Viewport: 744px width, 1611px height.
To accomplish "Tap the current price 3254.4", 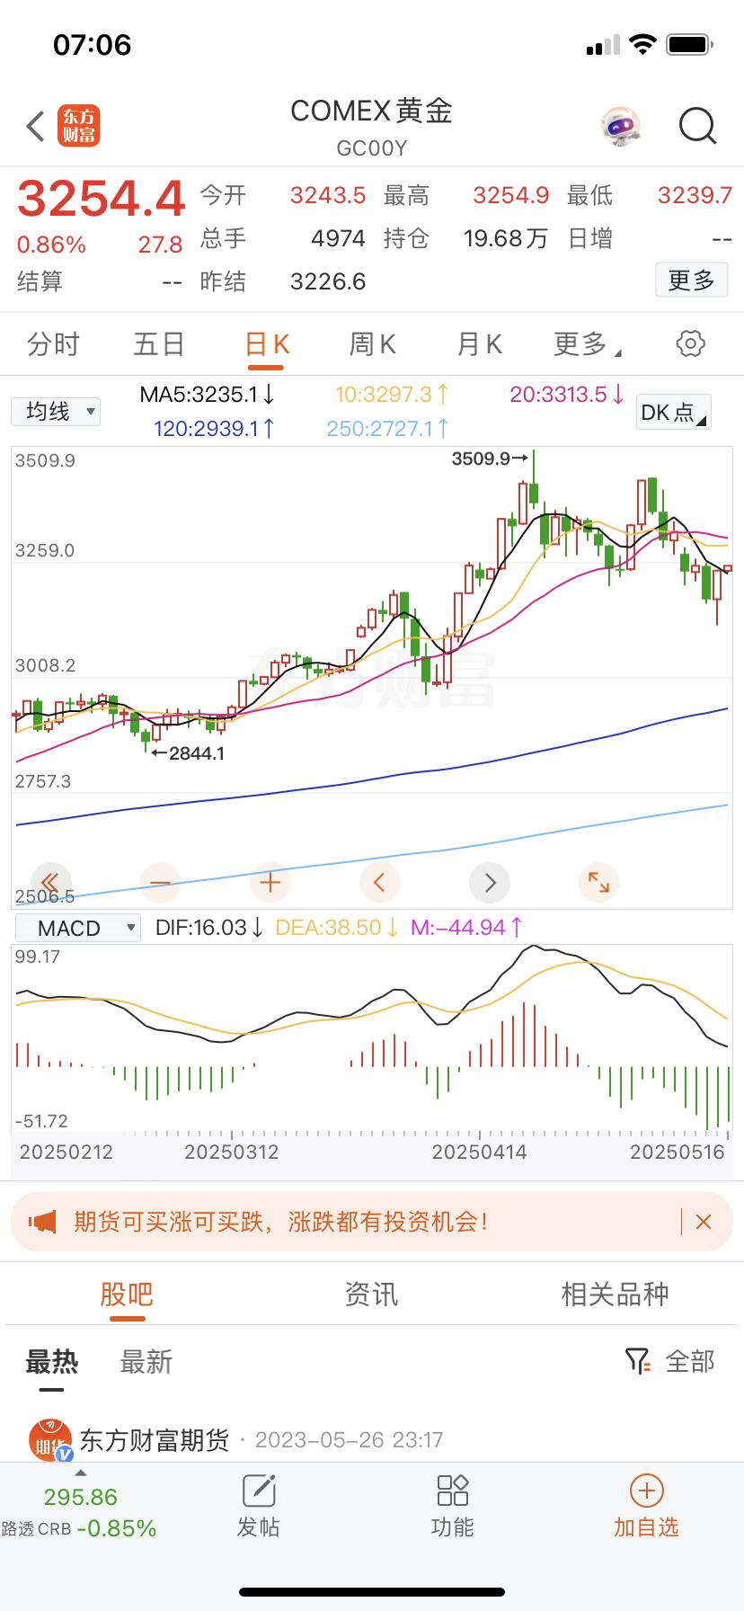I will pos(102,199).
